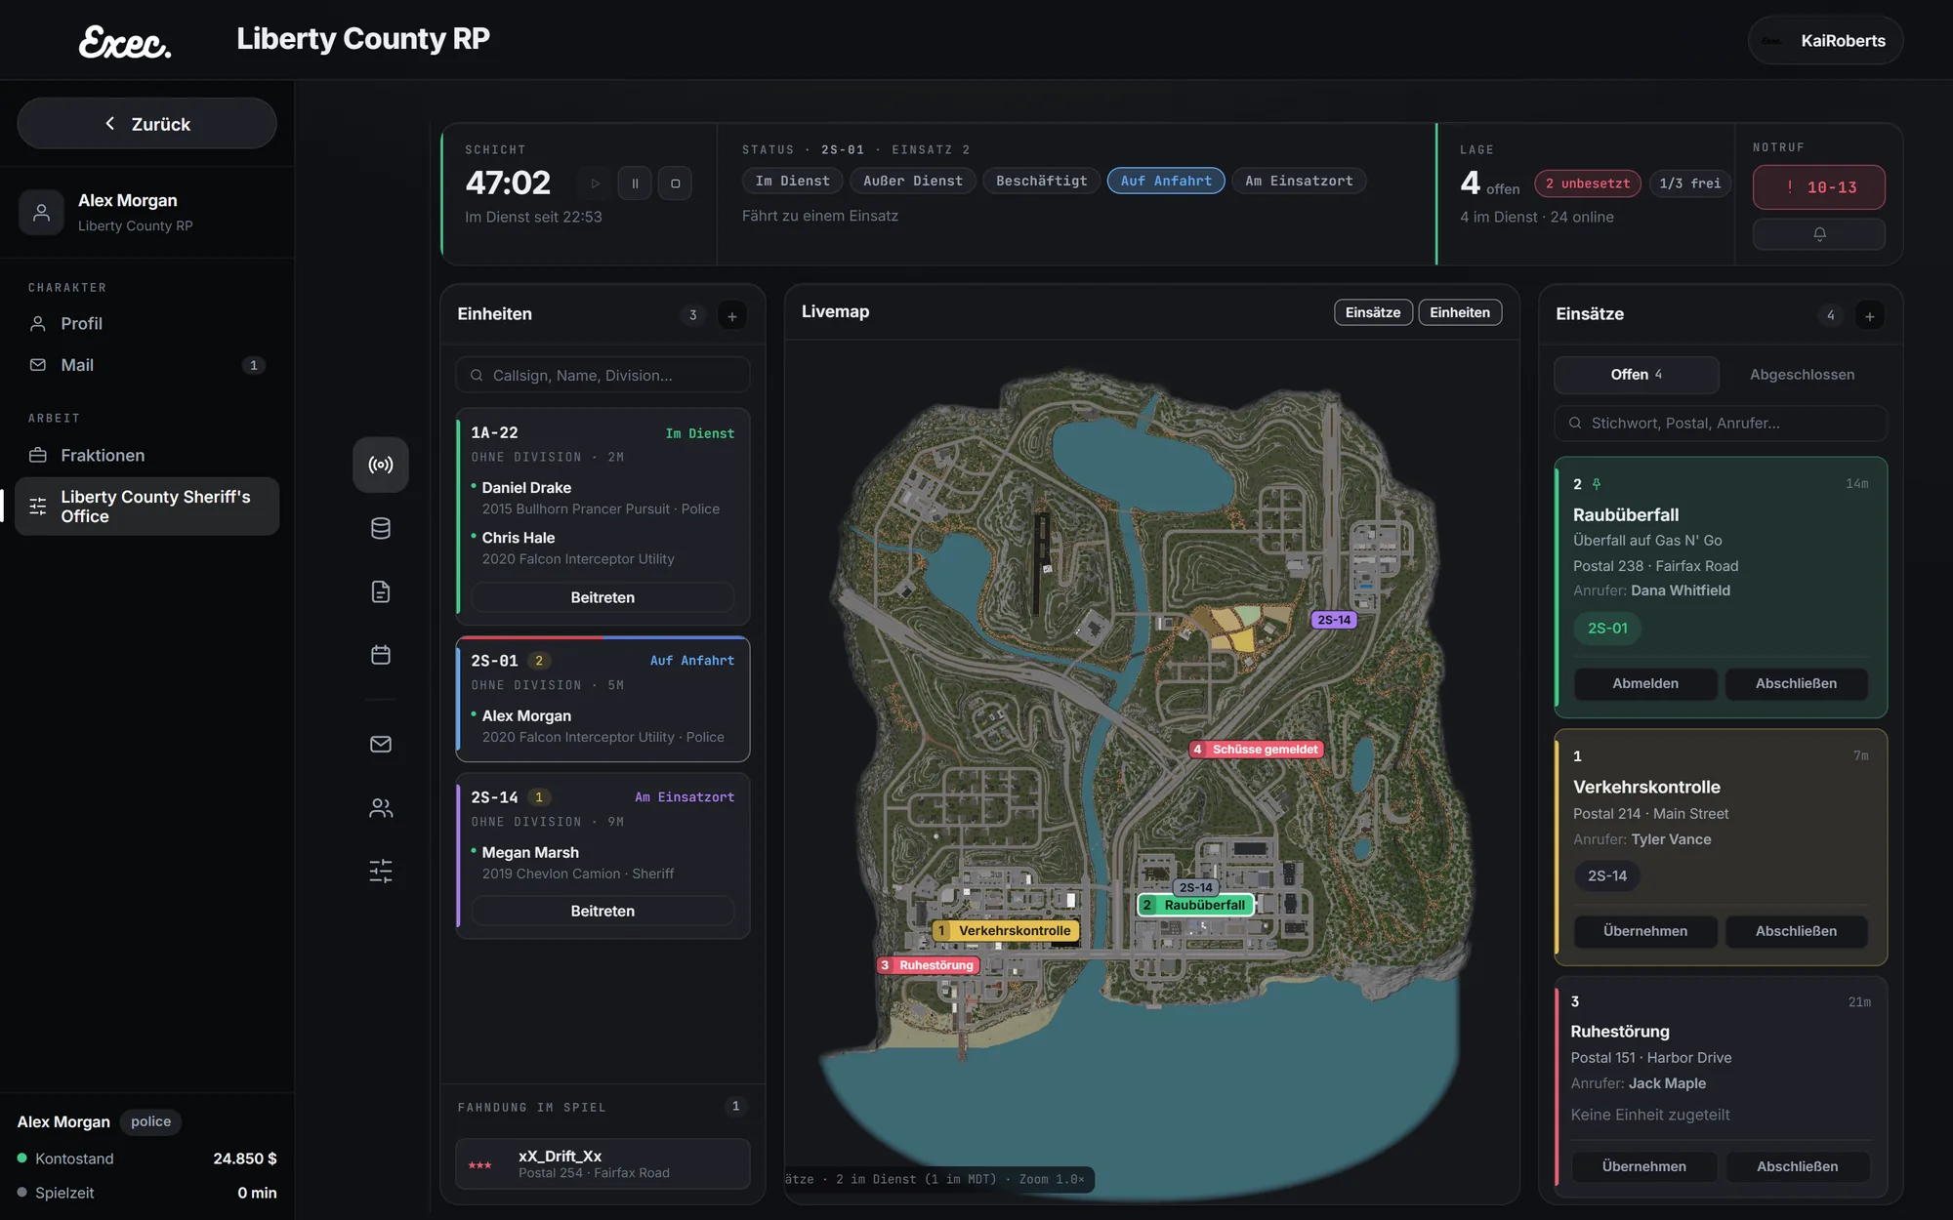Open the xX_Drift_Xx wanted entry

(x=603, y=1163)
